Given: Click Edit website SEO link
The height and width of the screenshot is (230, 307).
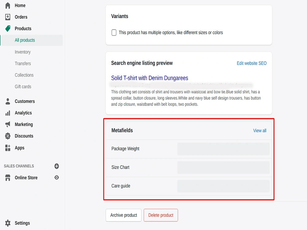Looking at the screenshot, I should point(252,63).
